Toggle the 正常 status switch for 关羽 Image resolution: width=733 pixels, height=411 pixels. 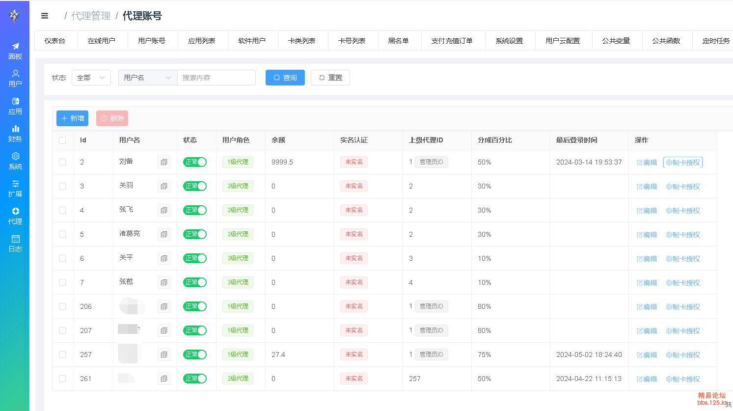point(195,186)
